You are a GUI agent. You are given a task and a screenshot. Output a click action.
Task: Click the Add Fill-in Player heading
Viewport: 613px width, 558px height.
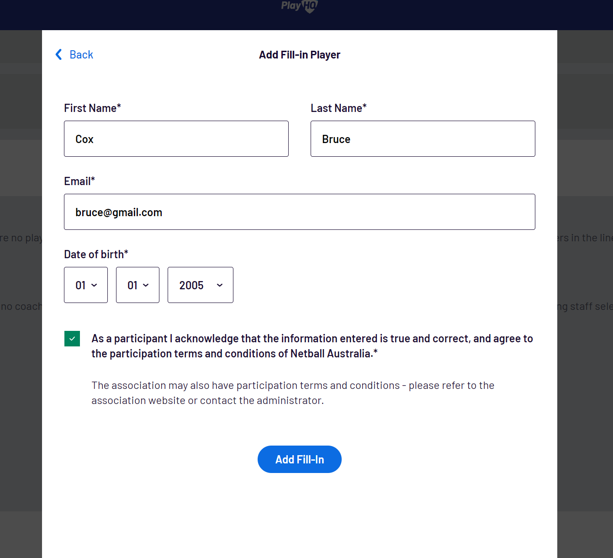(x=300, y=55)
